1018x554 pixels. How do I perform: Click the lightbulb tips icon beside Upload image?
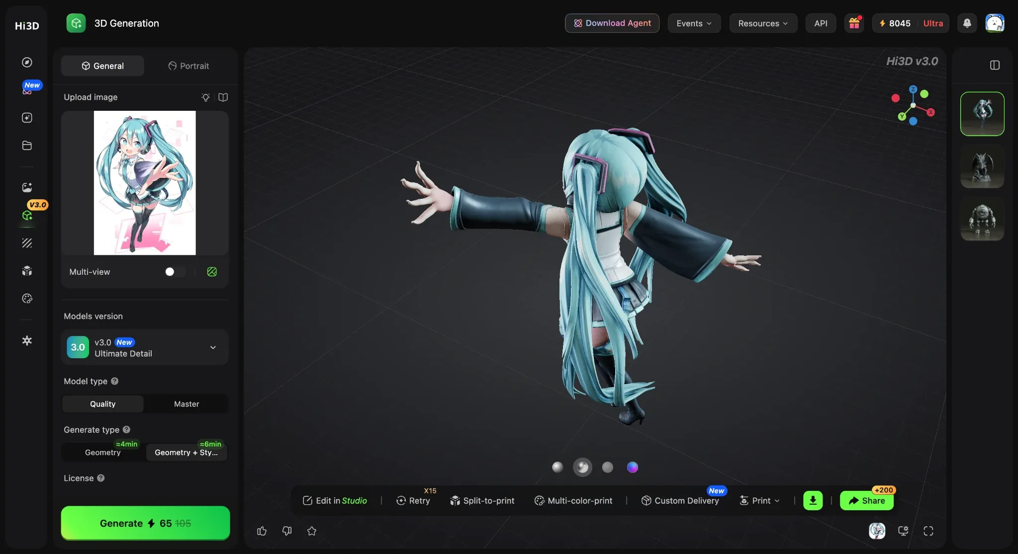(205, 97)
